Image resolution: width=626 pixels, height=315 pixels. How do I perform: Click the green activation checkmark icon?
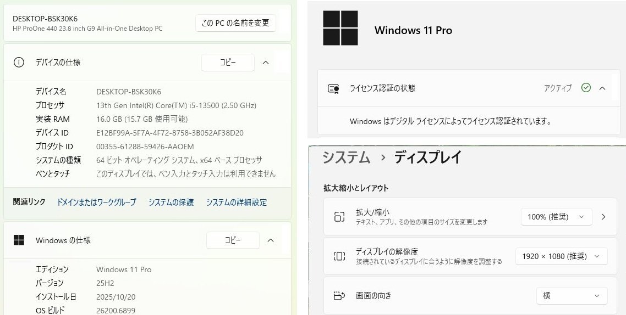pyautogui.click(x=586, y=88)
